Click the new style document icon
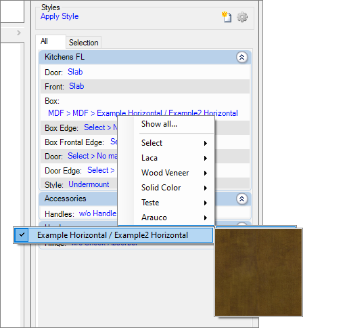 [227, 17]
